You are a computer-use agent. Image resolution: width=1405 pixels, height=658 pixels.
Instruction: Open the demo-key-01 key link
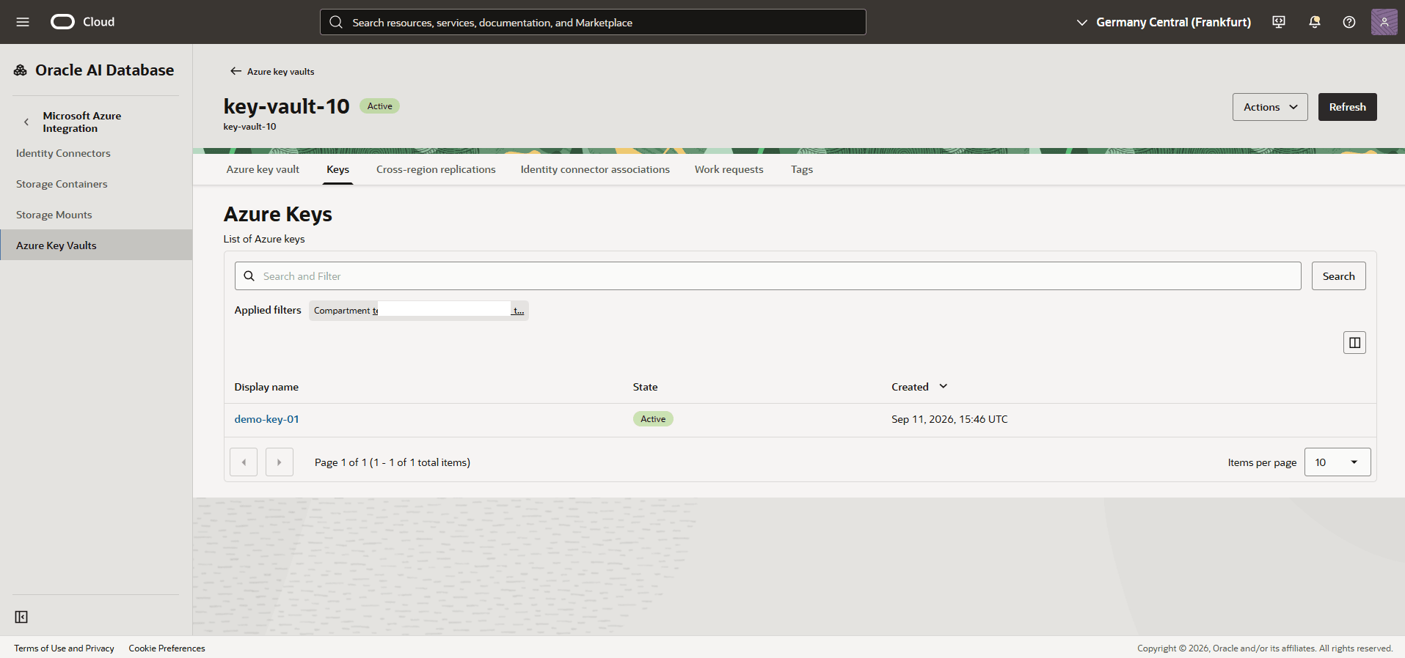point(266,419)
